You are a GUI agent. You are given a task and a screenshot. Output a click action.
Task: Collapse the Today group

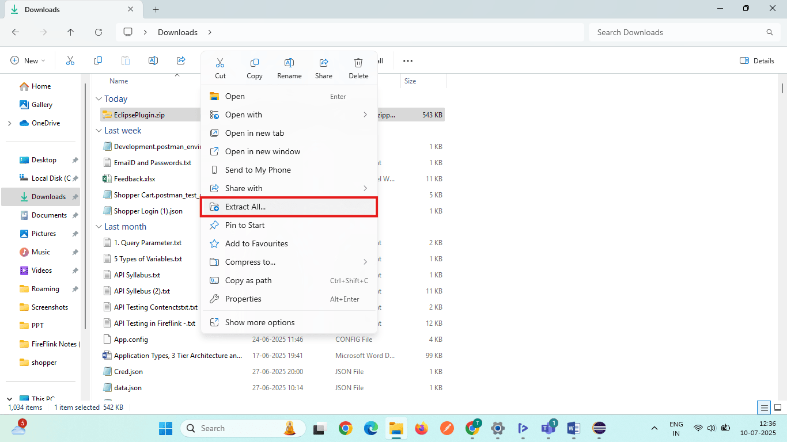99,99
